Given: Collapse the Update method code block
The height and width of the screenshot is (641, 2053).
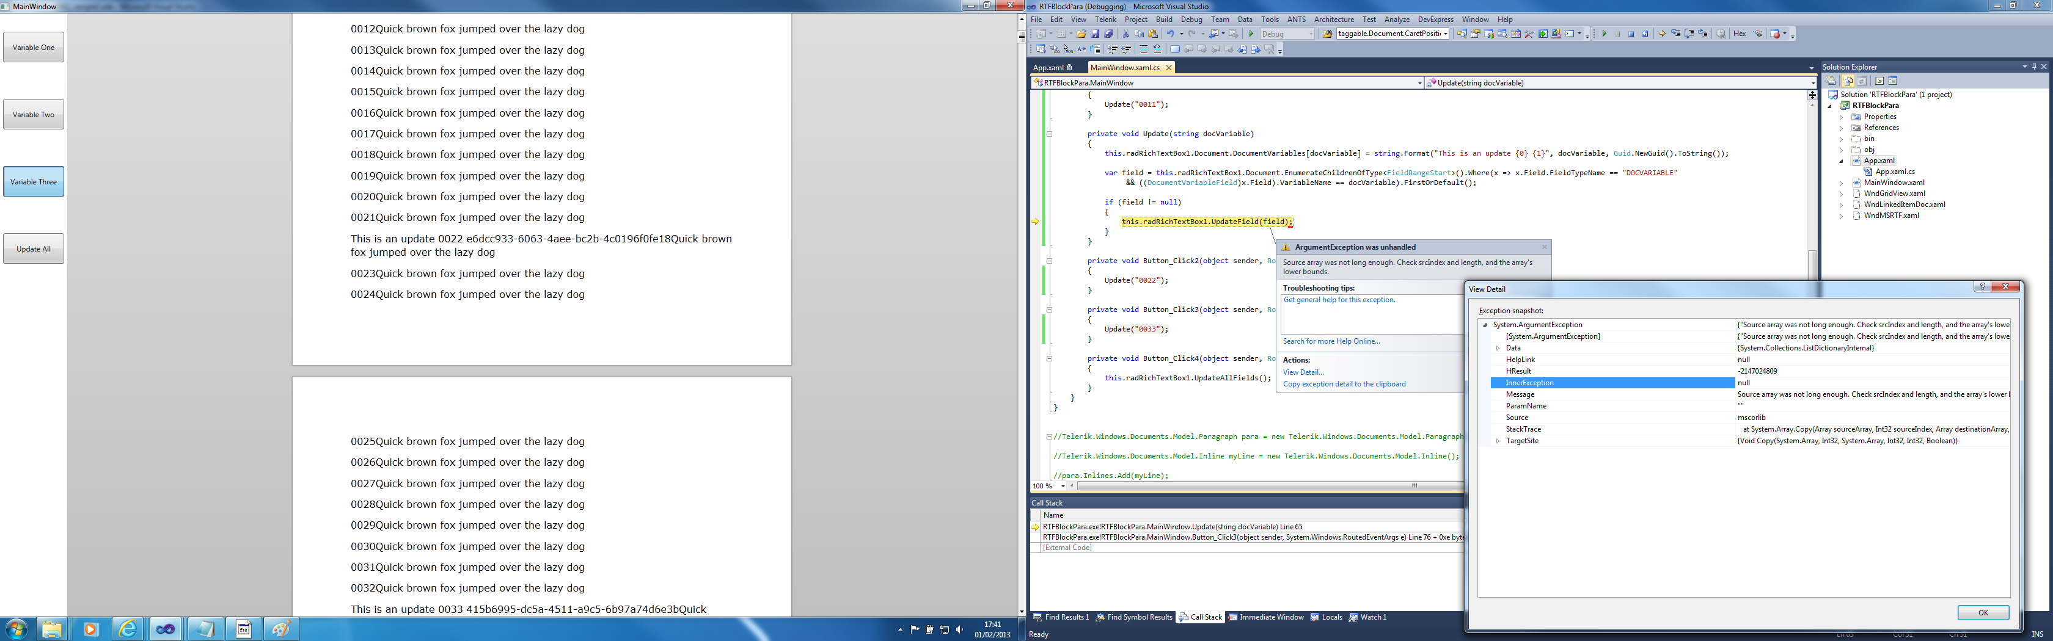Looking at the screenshot, I should coord(1049,134).
